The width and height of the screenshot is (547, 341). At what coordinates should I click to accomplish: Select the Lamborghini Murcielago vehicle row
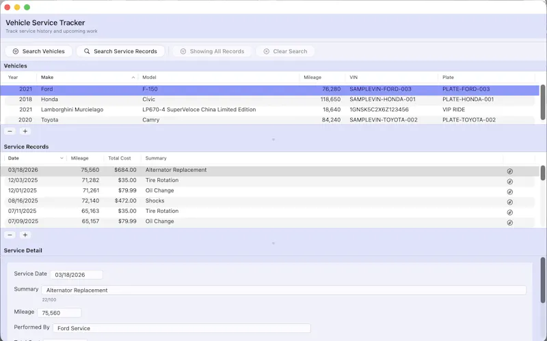coord(269,110)
